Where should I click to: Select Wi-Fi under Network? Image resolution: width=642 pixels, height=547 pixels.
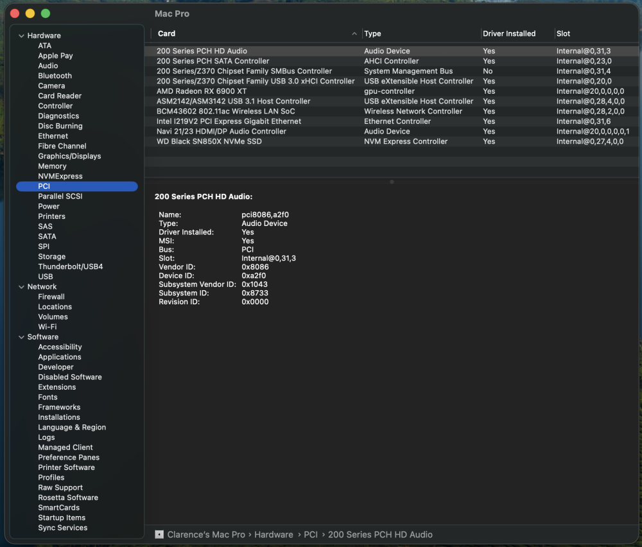click(48, 327)
